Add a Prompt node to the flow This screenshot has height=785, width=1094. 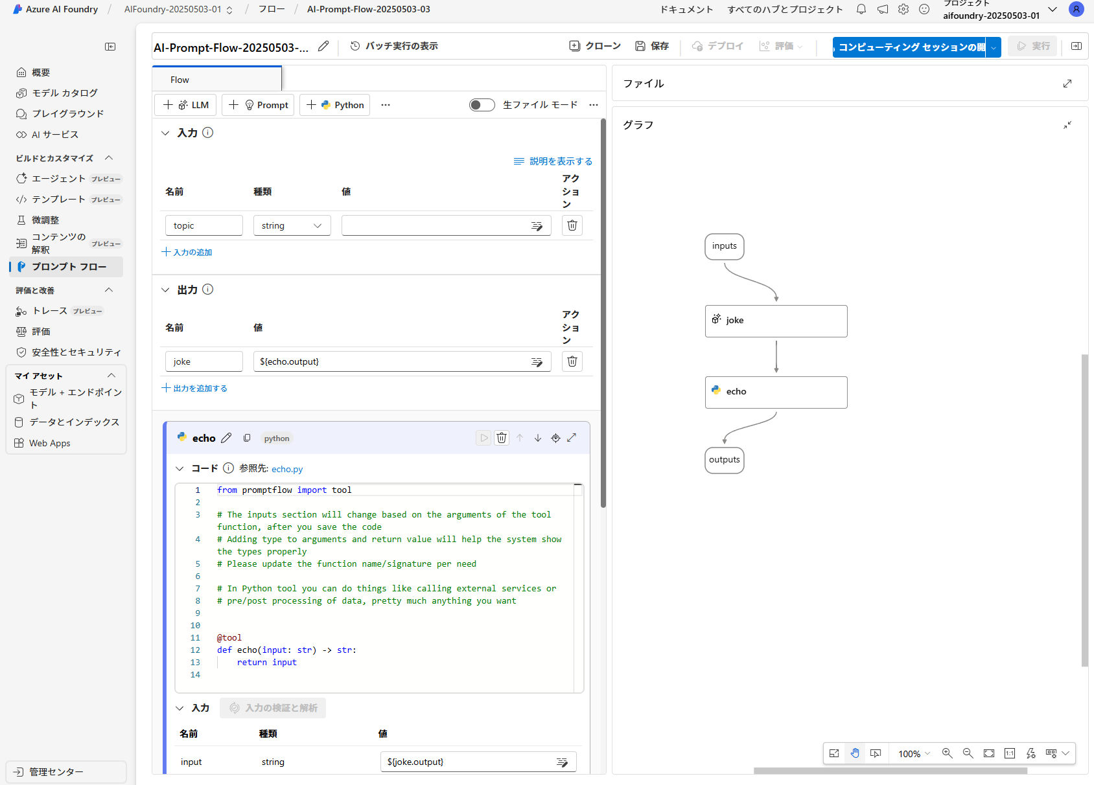[257, 104]
